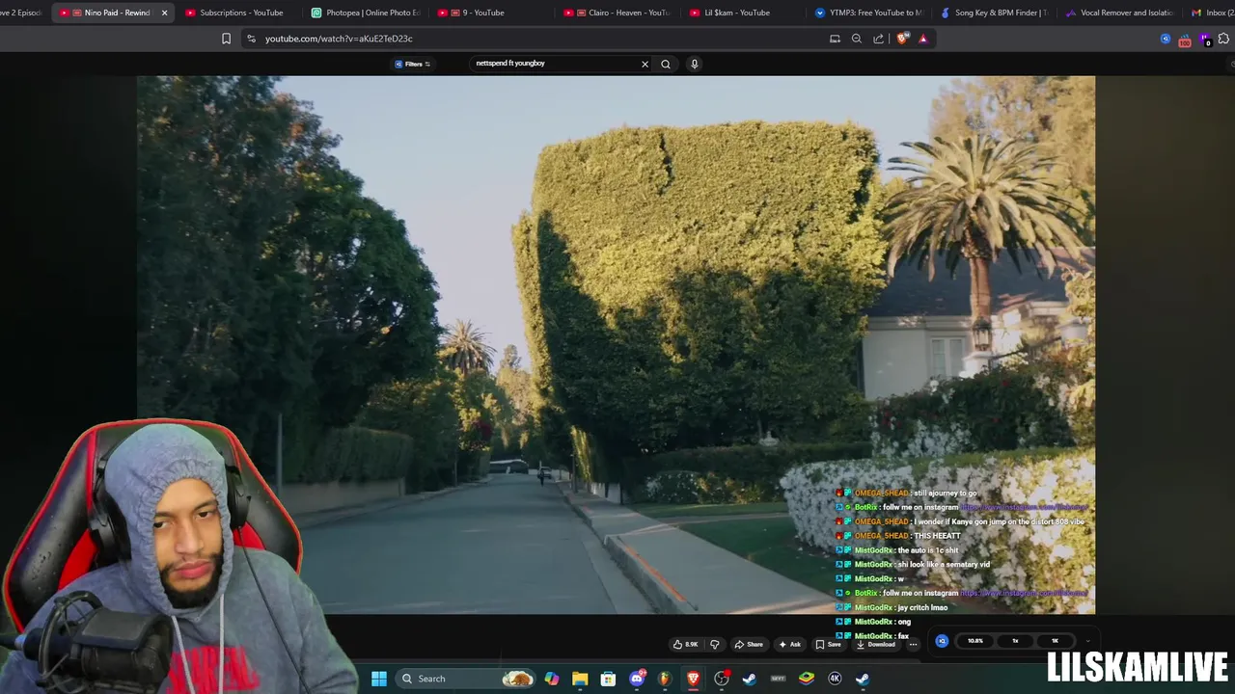The image size is (1235, 694).
Task: Open the Brave Rewards triangle icon
Action: pos(923,39)
